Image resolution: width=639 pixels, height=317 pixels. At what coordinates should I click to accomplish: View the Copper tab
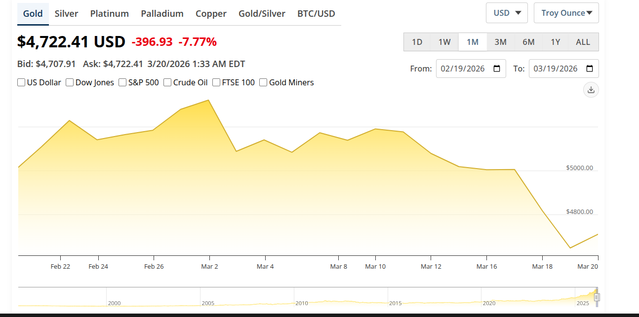click(x=211, y=14)
